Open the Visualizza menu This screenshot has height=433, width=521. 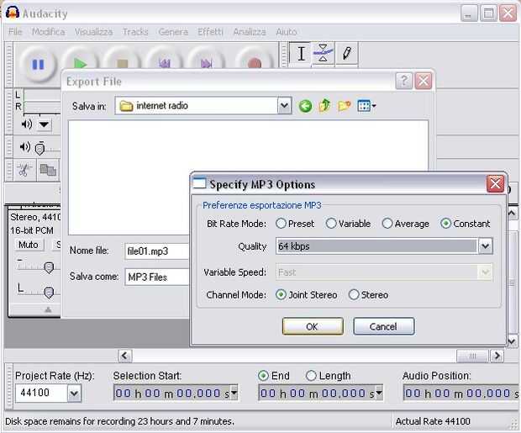(93, 32)
